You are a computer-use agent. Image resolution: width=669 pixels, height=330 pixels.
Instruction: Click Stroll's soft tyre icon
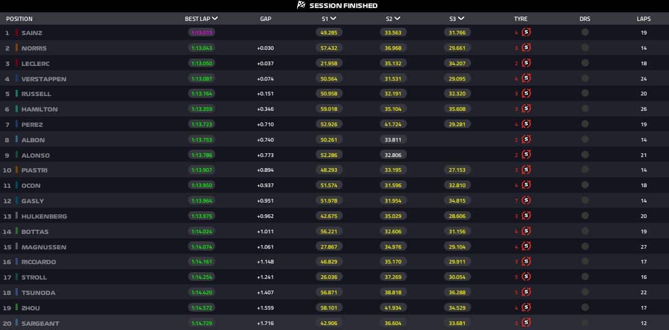coord(526,277)
